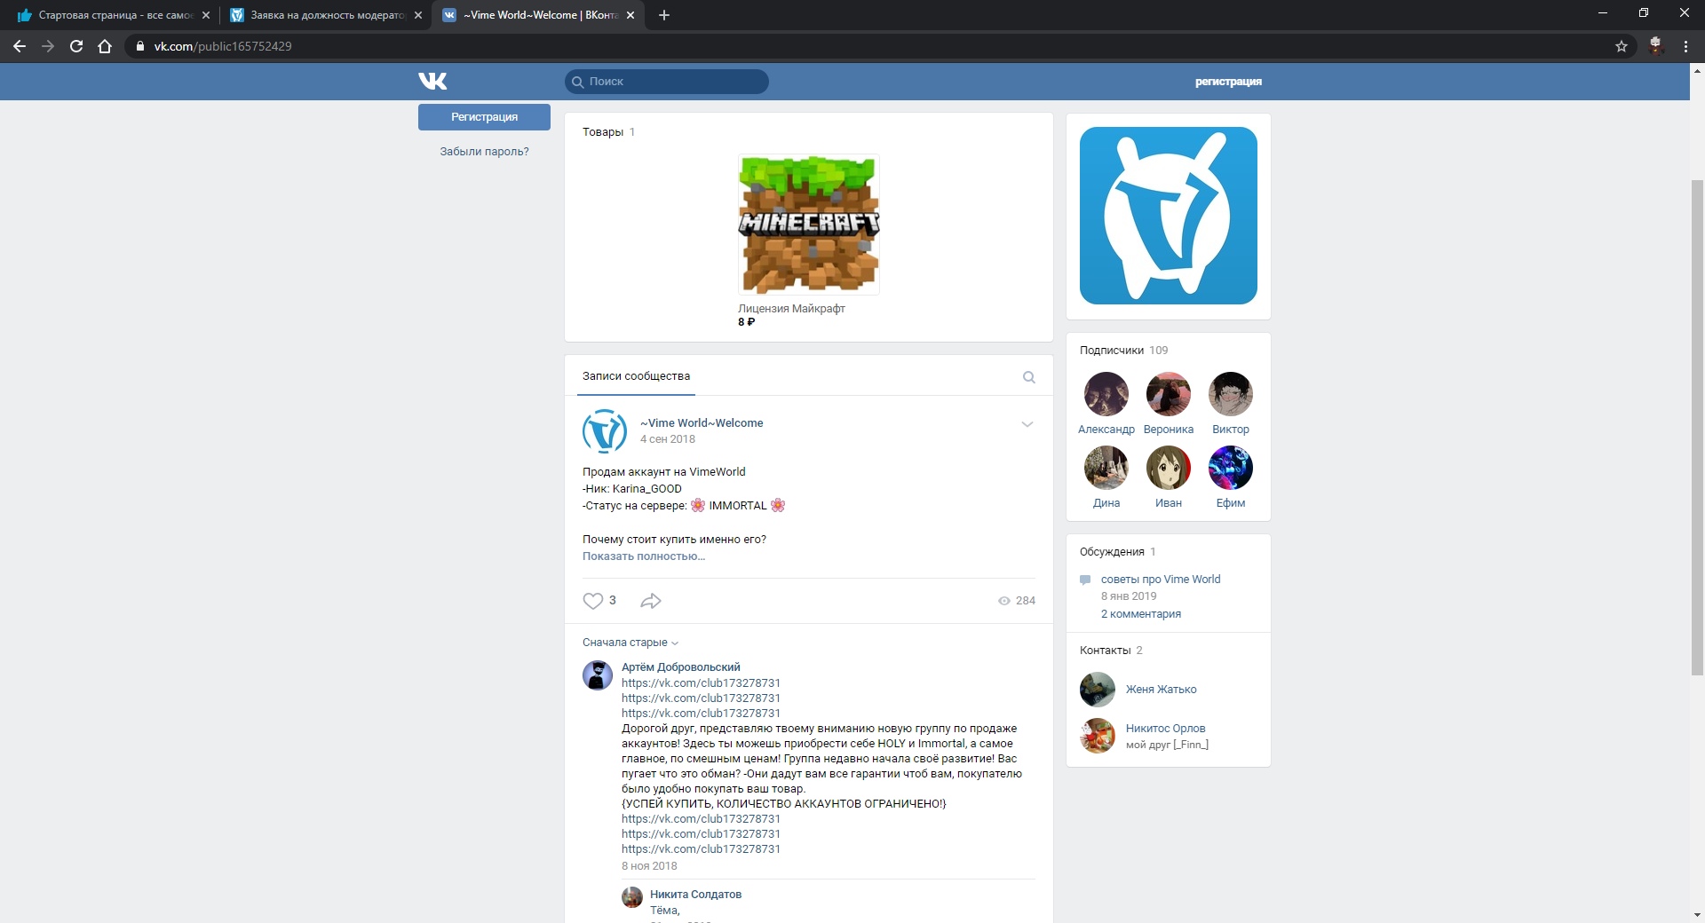Click Женя Жатько contact avatar
Viewport: 1705px width, 923px height.
(1098, 690)
